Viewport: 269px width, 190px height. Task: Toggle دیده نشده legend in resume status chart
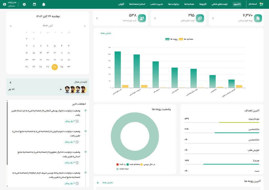click(x=123, y=169)
